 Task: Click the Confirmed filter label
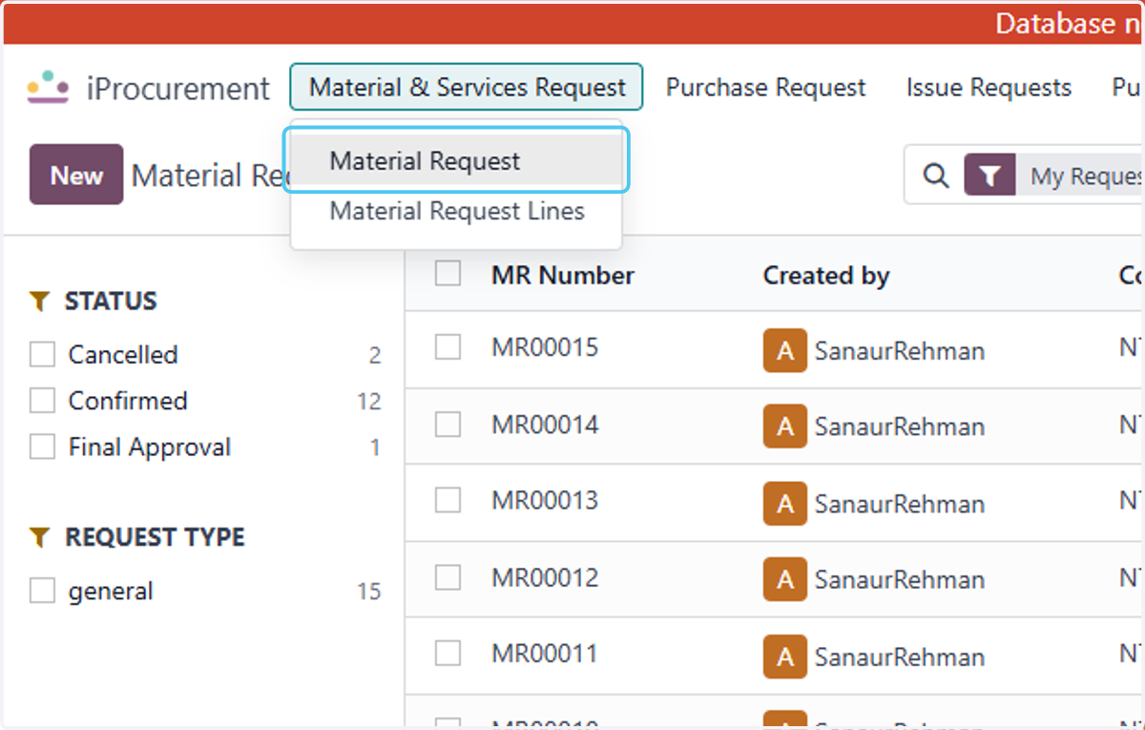pos(128,401)
